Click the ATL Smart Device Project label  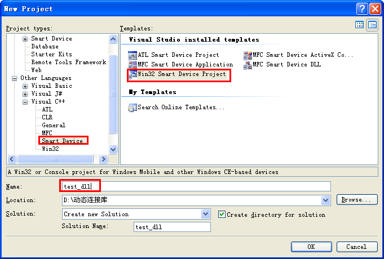(178, 55)
